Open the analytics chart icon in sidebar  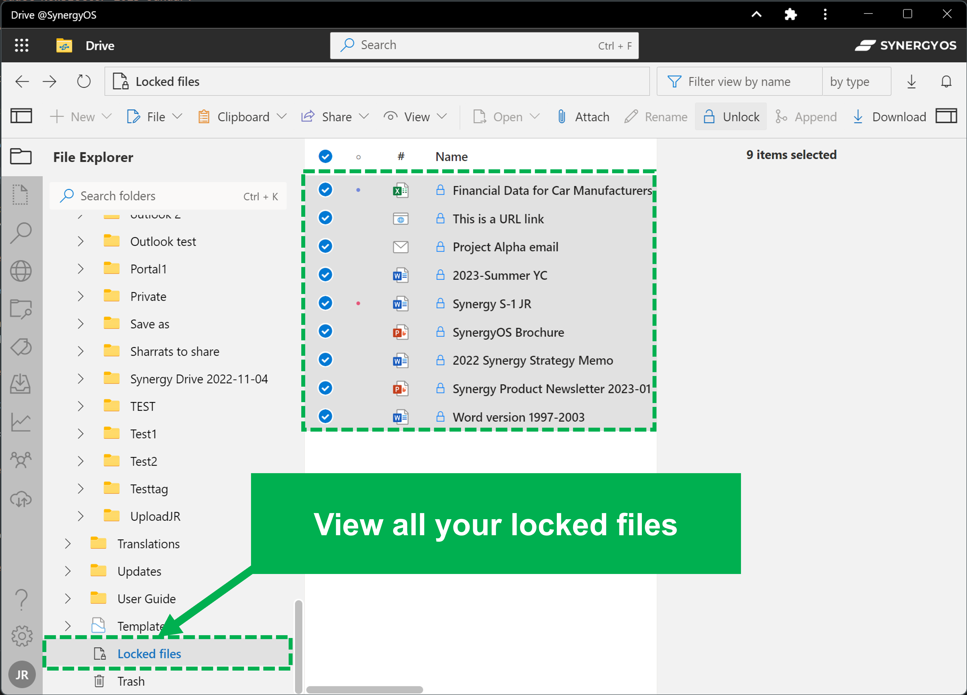(x=20, y=423)
